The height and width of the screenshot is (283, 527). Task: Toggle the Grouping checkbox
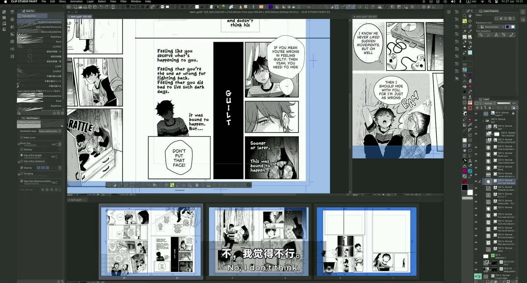click(x=22, y=174)
